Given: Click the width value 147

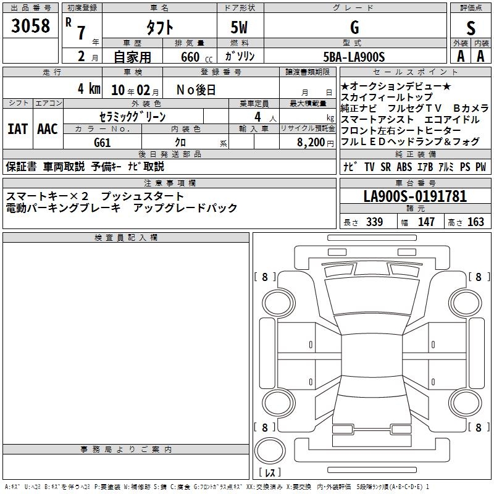Looking at the screenshot, I should point(426,222).
